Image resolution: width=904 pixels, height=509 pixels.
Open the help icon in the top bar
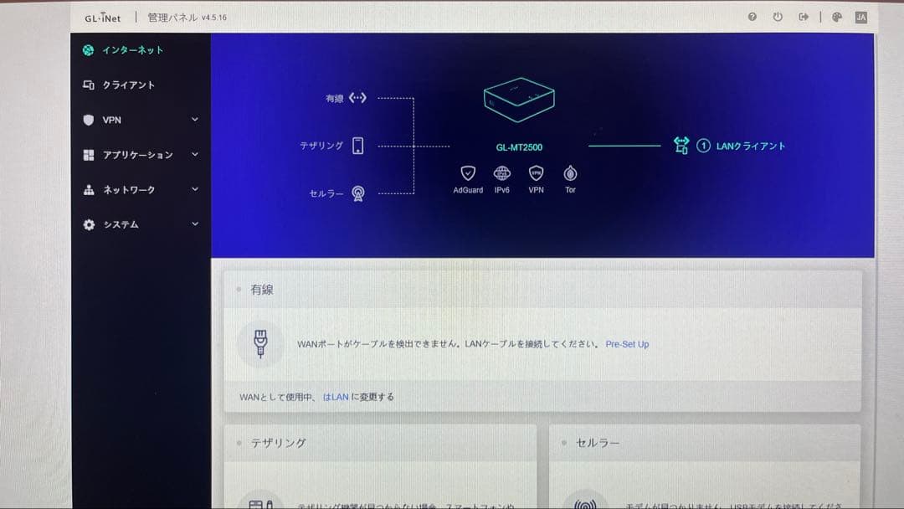click(x=751, y=16)
